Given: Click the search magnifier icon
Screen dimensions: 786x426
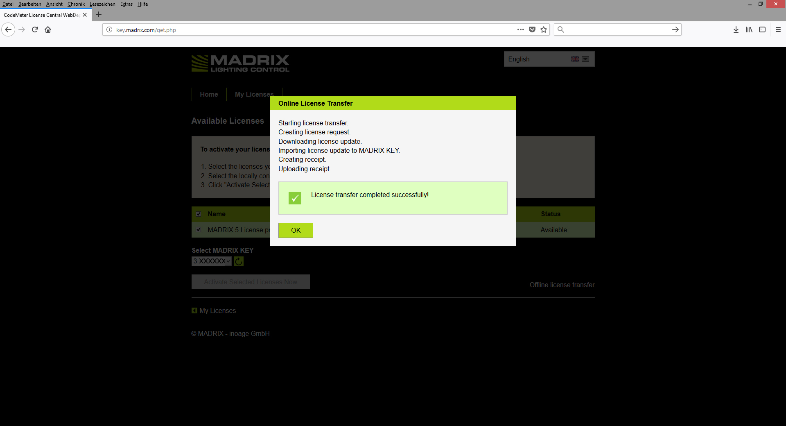Looking at the screenshot, I should (x=561, y=29).
